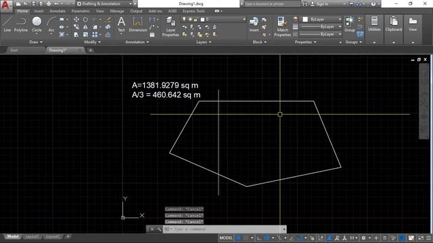This screenshot has height=243, width=433.
Task: Expand the Annotation panel dropdown
Action: click(x=137, y=42)
